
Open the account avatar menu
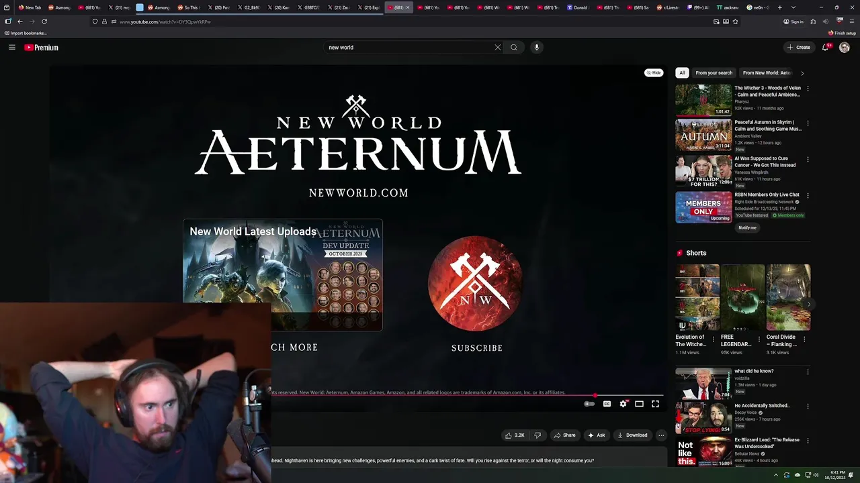click(845, 47)
